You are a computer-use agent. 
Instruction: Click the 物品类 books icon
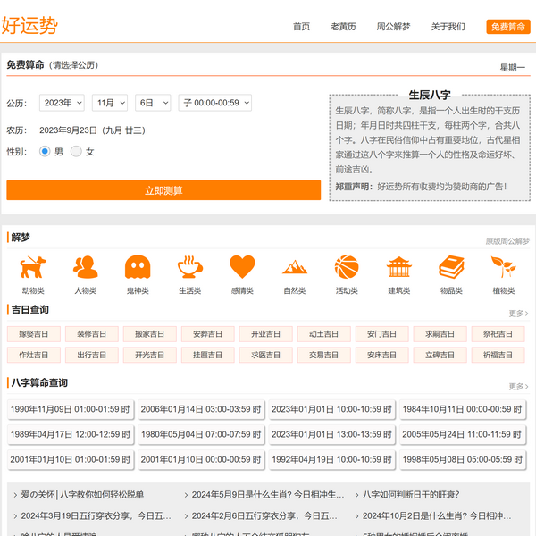[x=451, y=267]
